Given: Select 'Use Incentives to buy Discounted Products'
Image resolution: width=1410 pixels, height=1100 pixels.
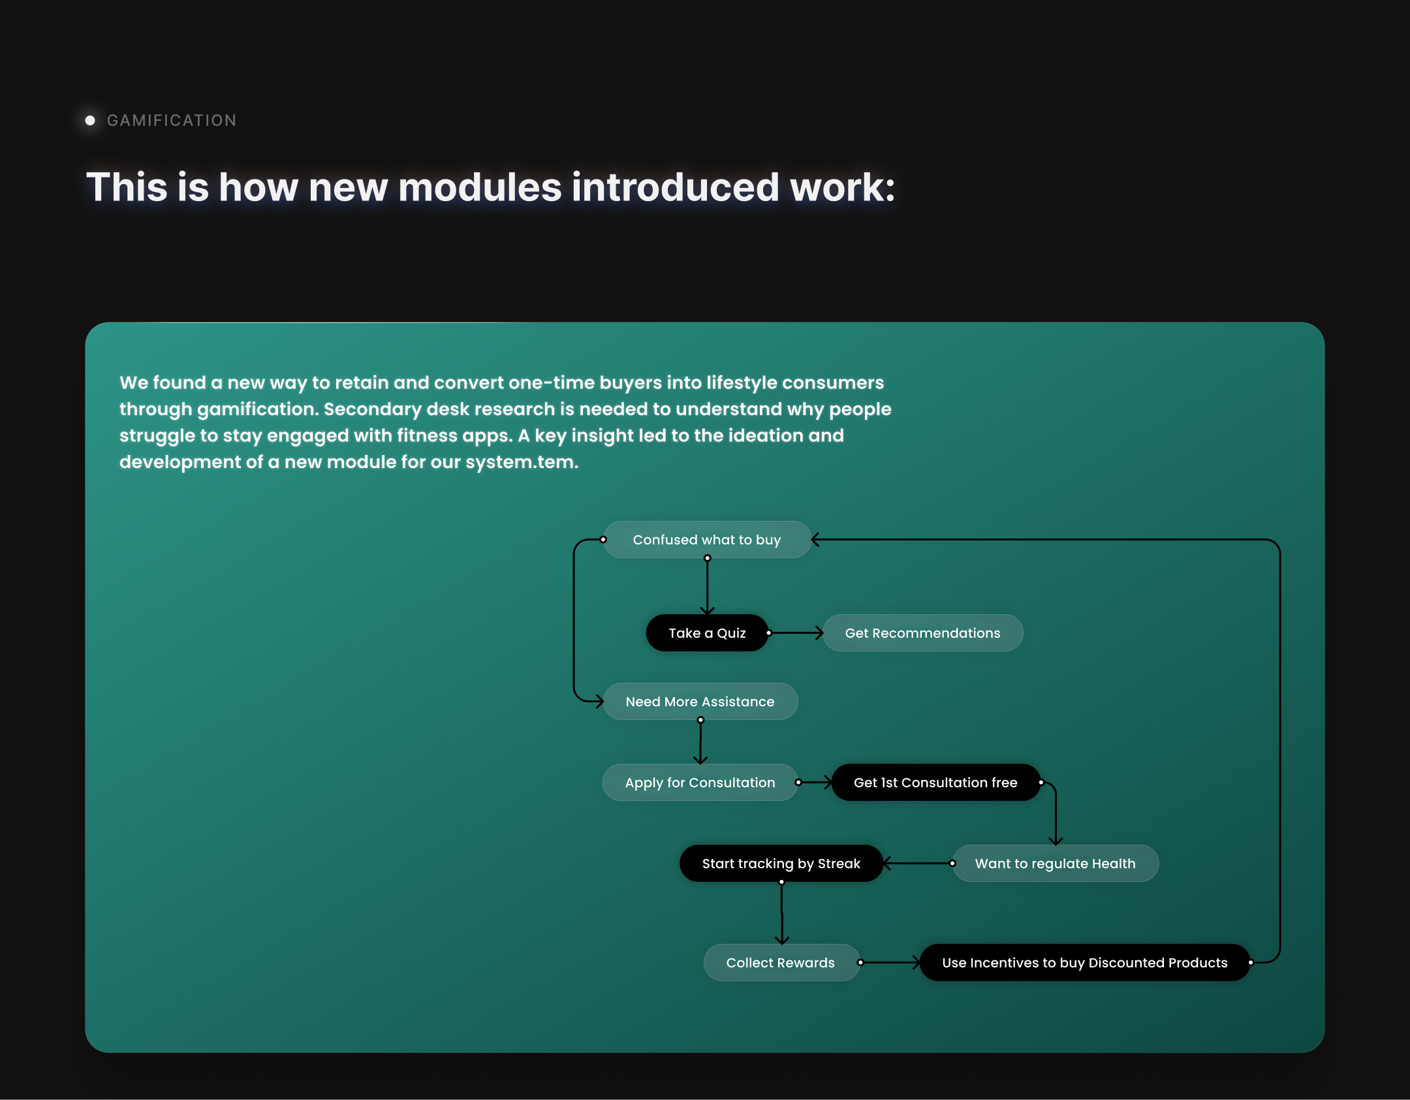Looking at the screenshot, I should click(x=1085, y=963).
